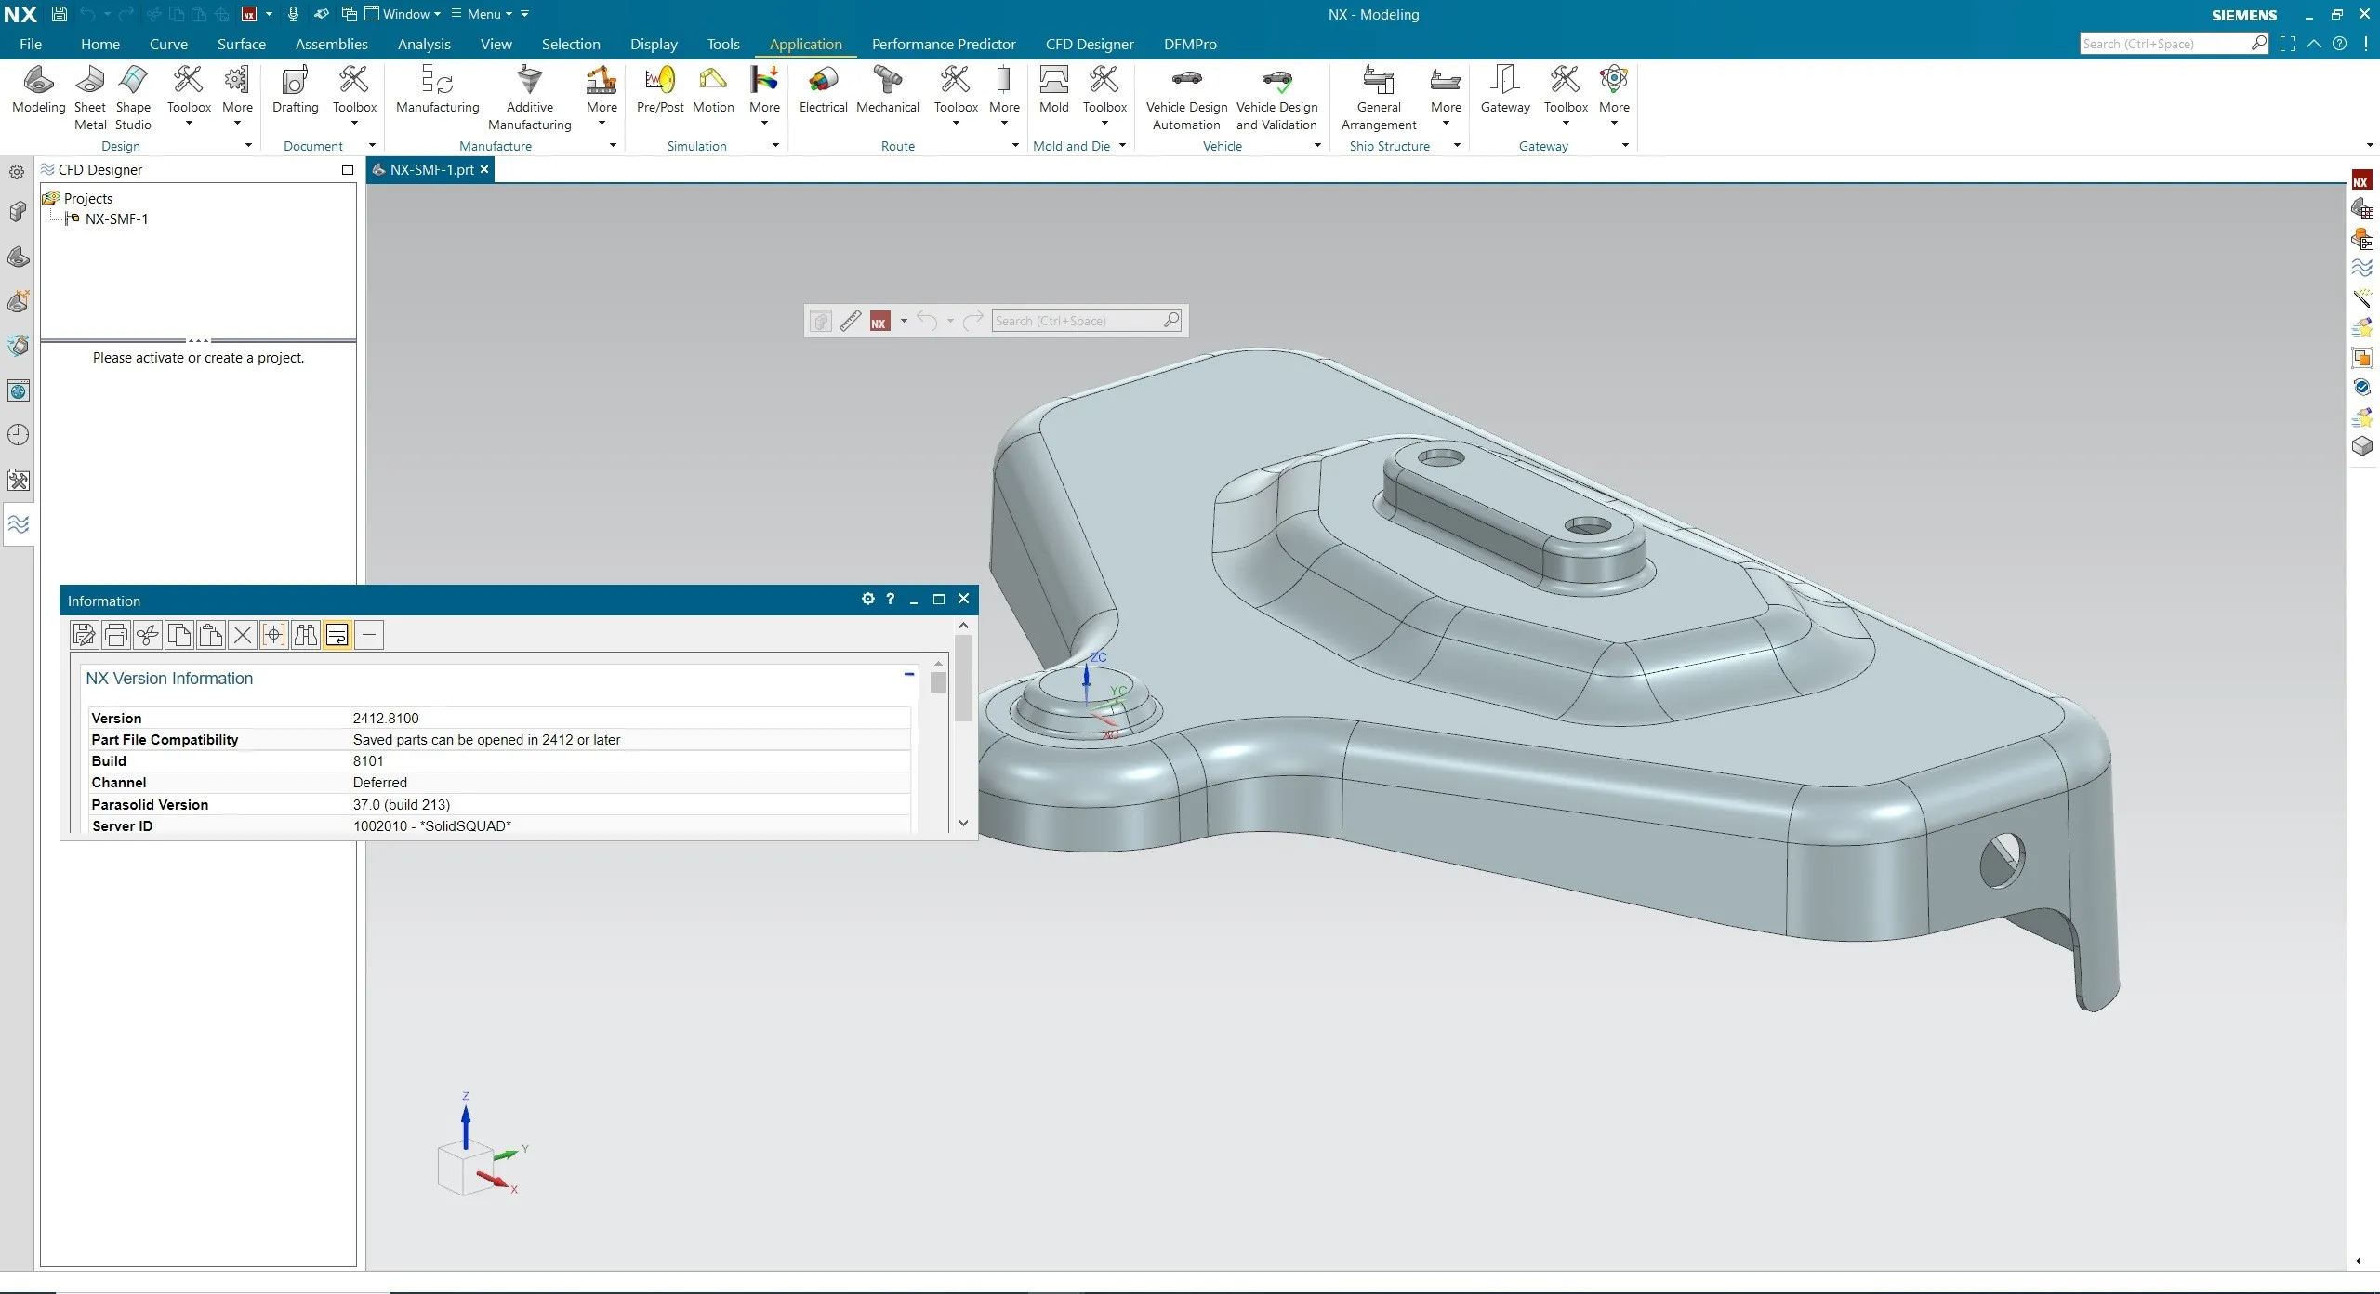Image resolution: width=2380 pixels, height=1294 pixels.
Task: Select the NX-SMF-1.prt document tab
Action: pyautogui.click(x=430, y=170)
